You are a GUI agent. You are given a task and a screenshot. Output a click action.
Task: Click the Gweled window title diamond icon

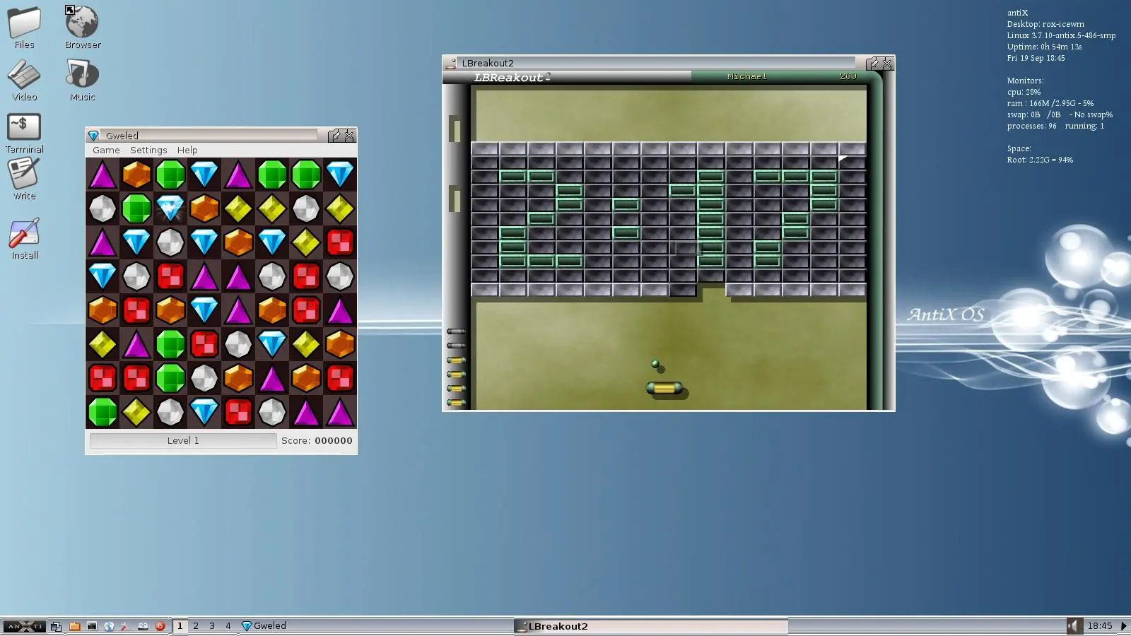pos(93,136)
